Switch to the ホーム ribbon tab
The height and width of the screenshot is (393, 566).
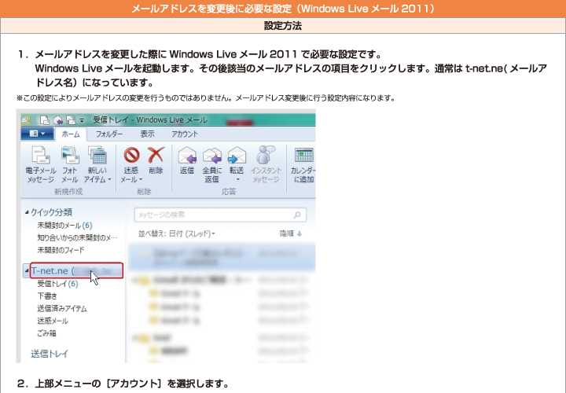click(x=71, y=134)
